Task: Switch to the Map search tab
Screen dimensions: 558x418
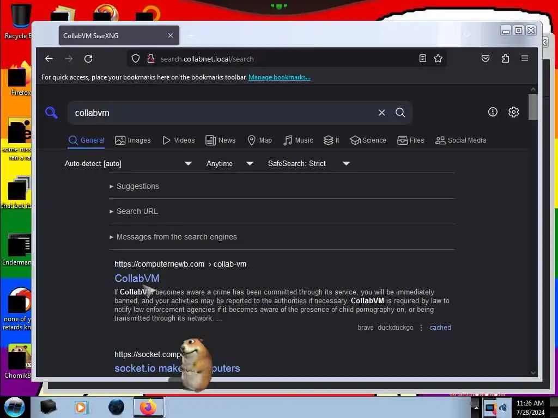Action: [260, 140]
